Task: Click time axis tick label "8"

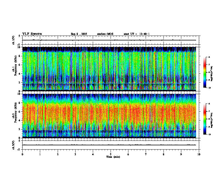Action: (163, 154)
